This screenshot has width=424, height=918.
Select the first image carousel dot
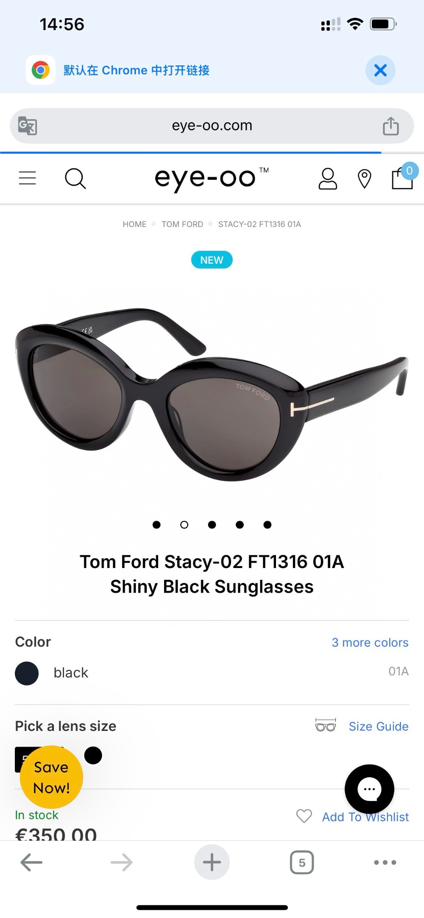click(156, 525)
